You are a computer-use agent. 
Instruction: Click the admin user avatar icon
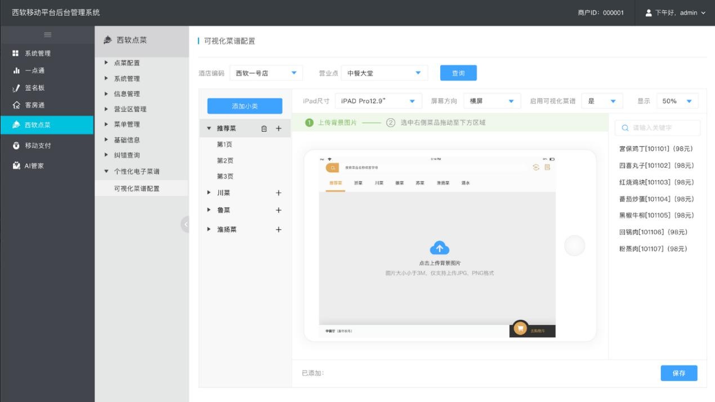click(649, 12)
